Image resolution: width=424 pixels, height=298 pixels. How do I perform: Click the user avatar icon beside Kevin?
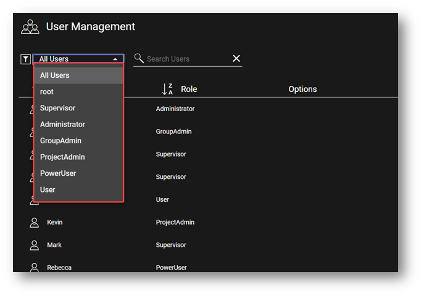tap(35, 223)
